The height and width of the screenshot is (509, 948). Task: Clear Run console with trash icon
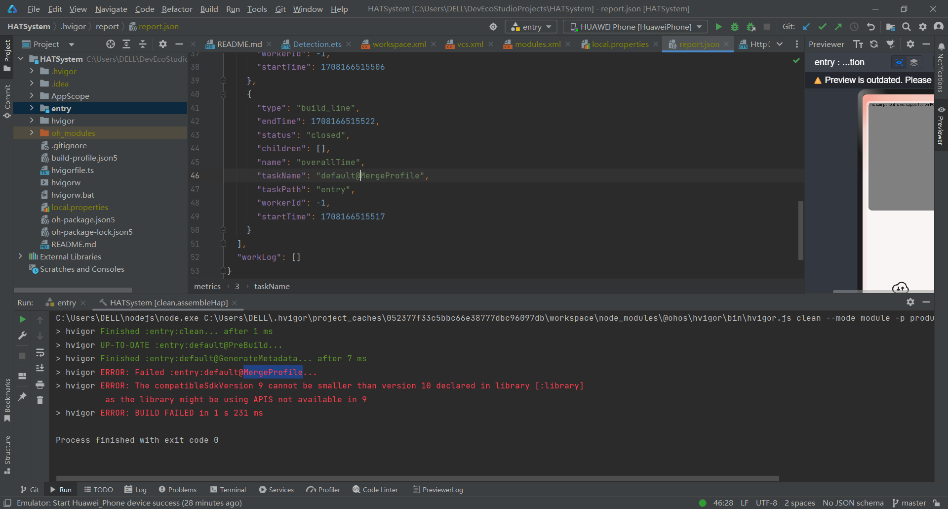click(40, 400)
